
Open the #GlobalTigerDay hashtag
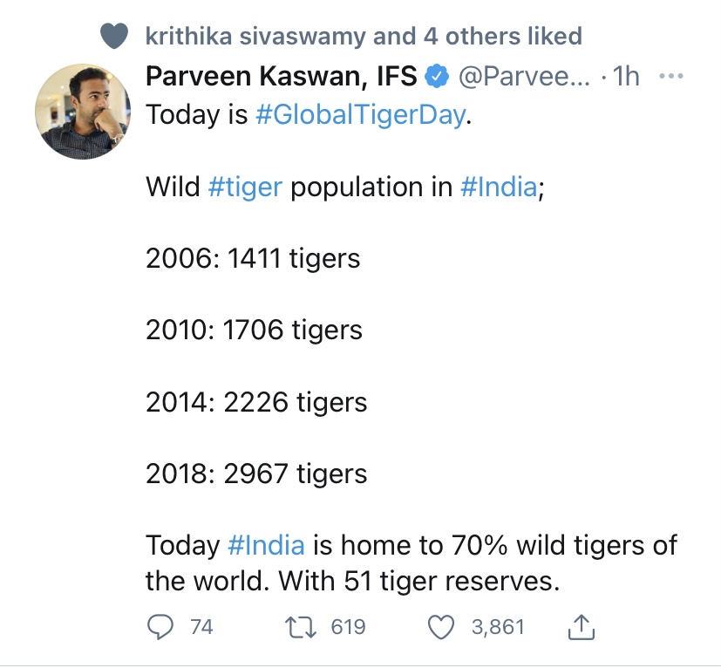[x=361, y=114]
